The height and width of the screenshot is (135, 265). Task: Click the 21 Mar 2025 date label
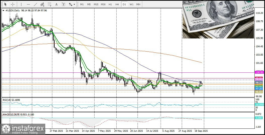[x=72, y=131]
